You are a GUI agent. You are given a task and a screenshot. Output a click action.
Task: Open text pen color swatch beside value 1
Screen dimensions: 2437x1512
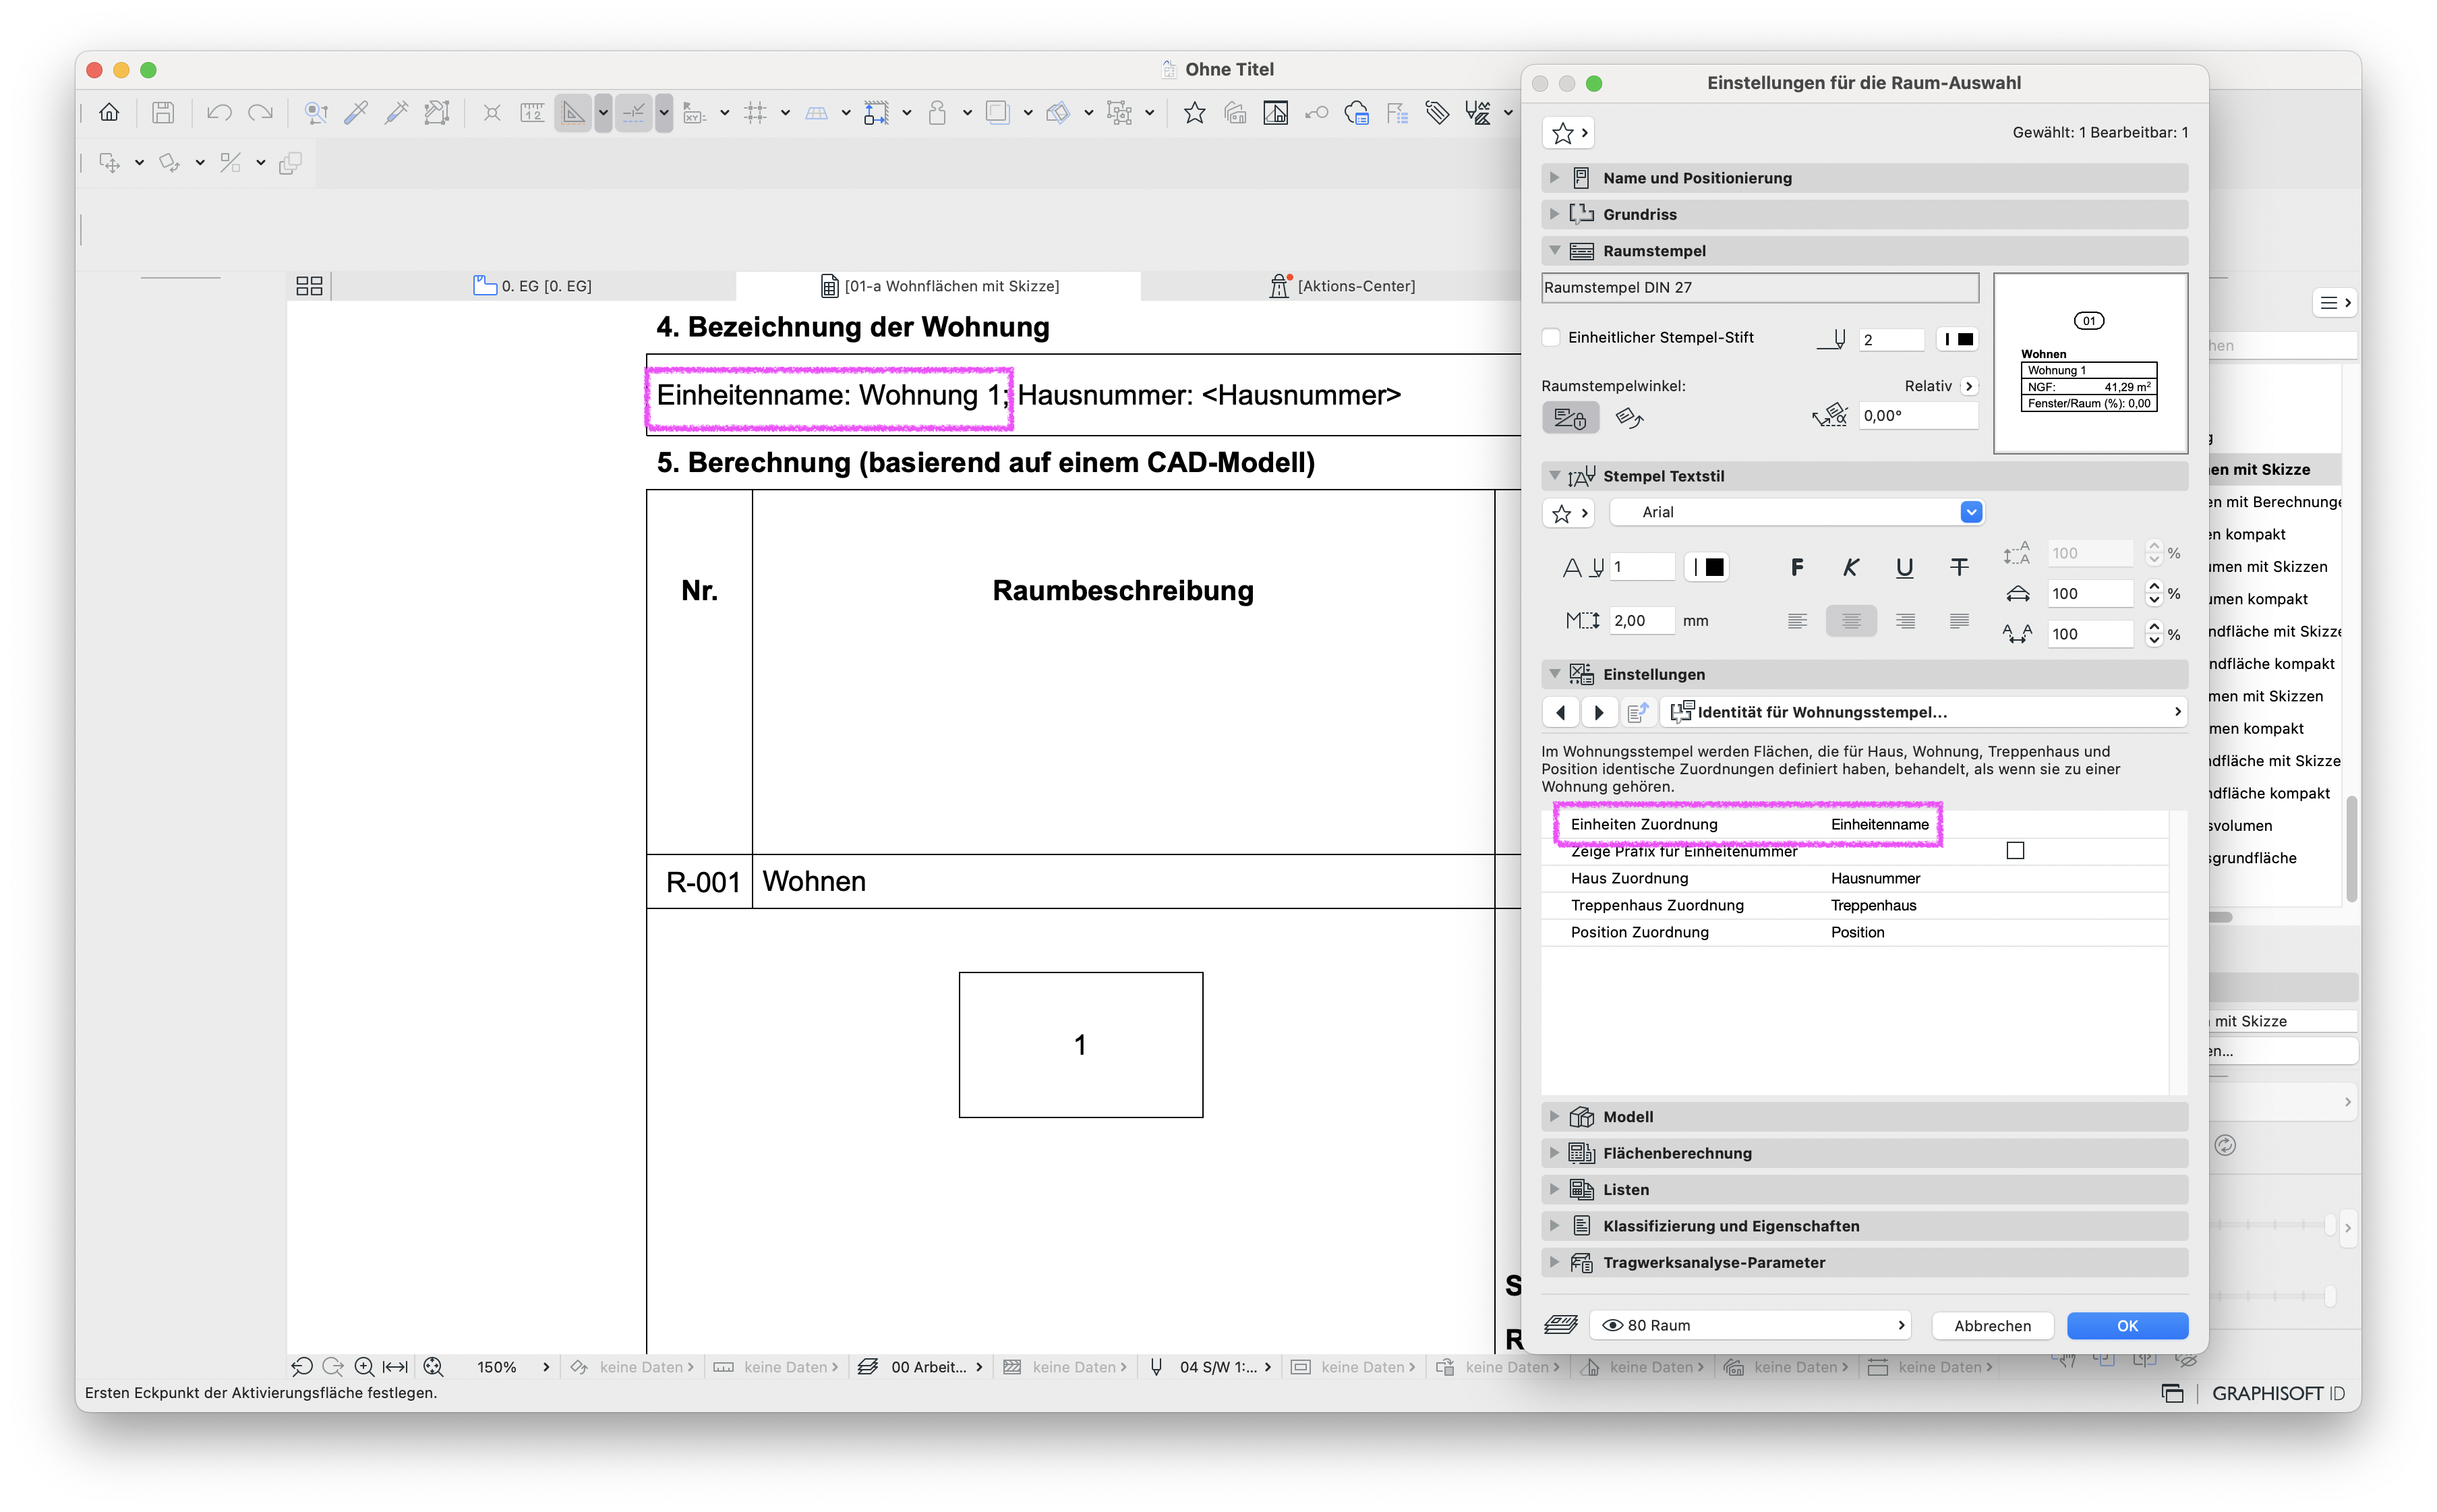click(1707, 567)
